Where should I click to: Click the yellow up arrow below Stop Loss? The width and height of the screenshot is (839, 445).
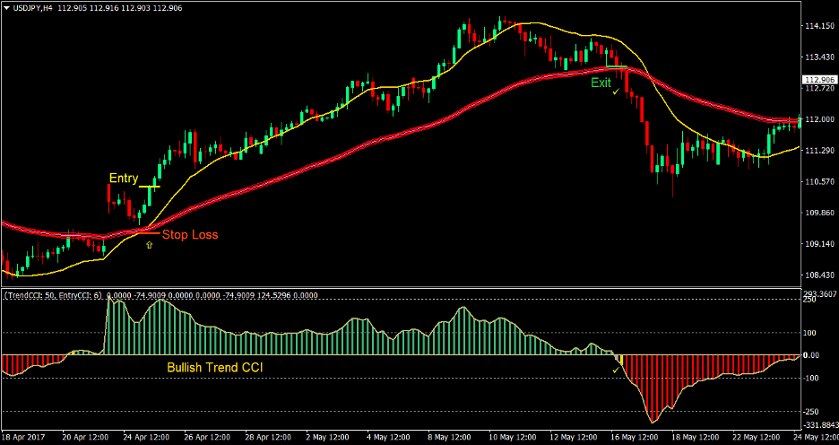point(149,244)
